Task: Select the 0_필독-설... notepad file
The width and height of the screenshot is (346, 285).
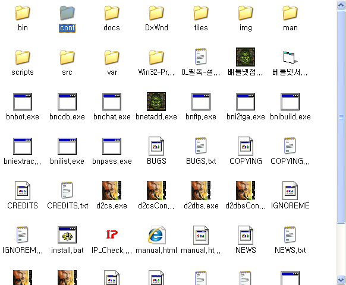Action: click(201, 56)
